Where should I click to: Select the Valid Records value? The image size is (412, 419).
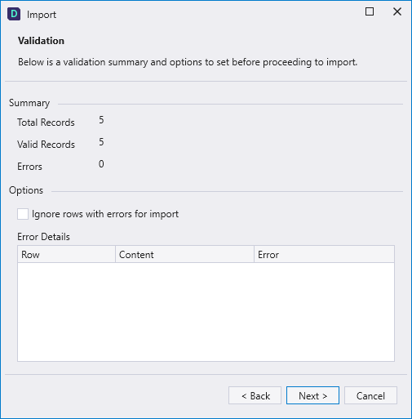(x=101, y=142)
